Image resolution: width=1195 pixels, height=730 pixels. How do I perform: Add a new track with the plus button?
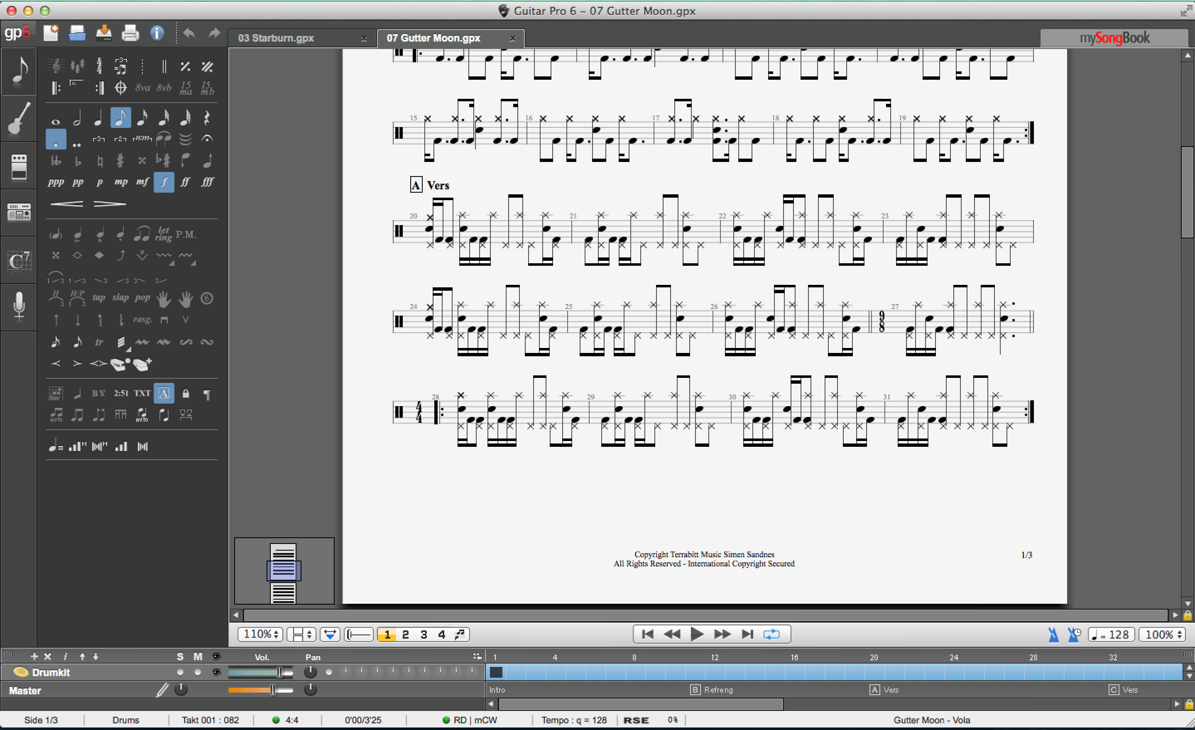pyautogui.click(x=34, y=656)
